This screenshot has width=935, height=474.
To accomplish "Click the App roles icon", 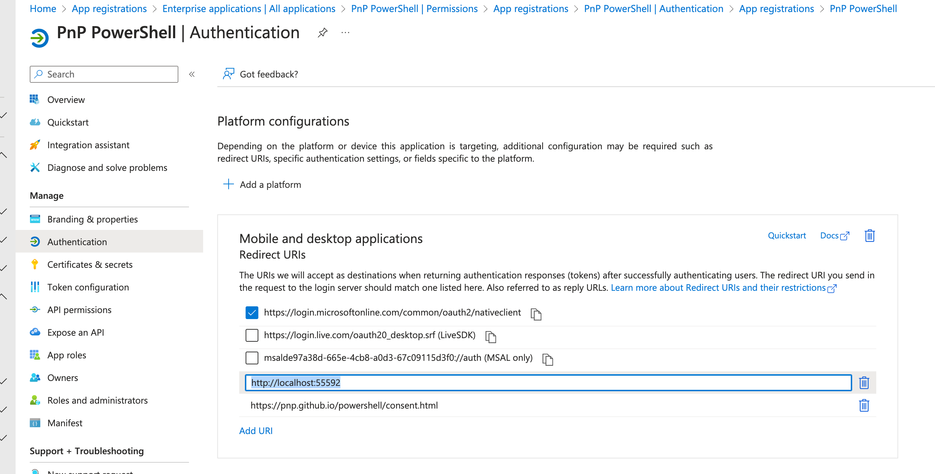I will click(35, 355).
